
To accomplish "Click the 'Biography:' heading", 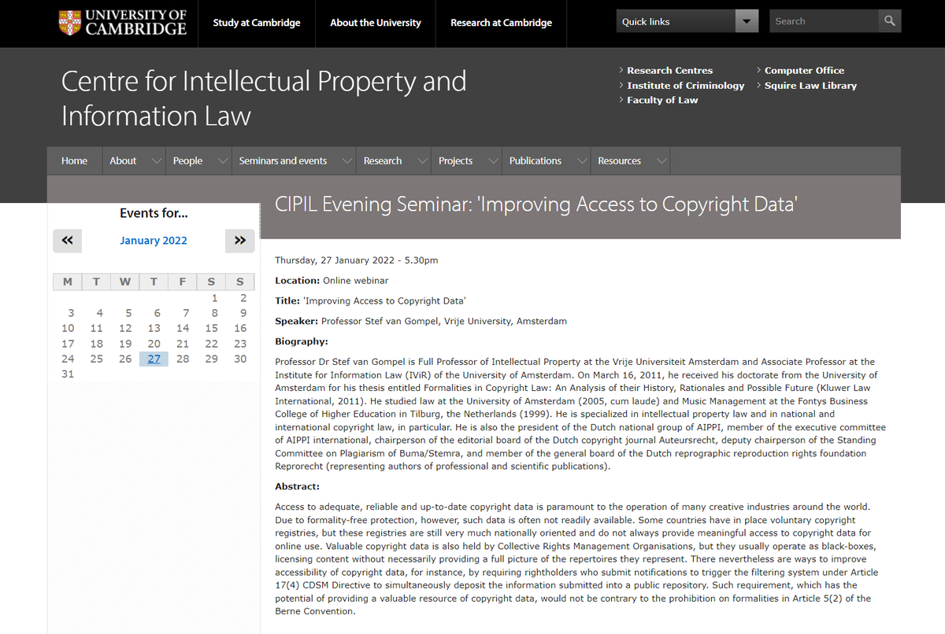I will [x=302, y=341].
